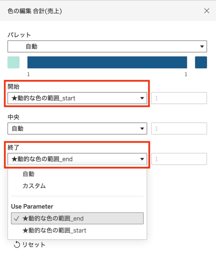Open the 中央 自動 dropdown
The image size is (216, 259).
73,129
